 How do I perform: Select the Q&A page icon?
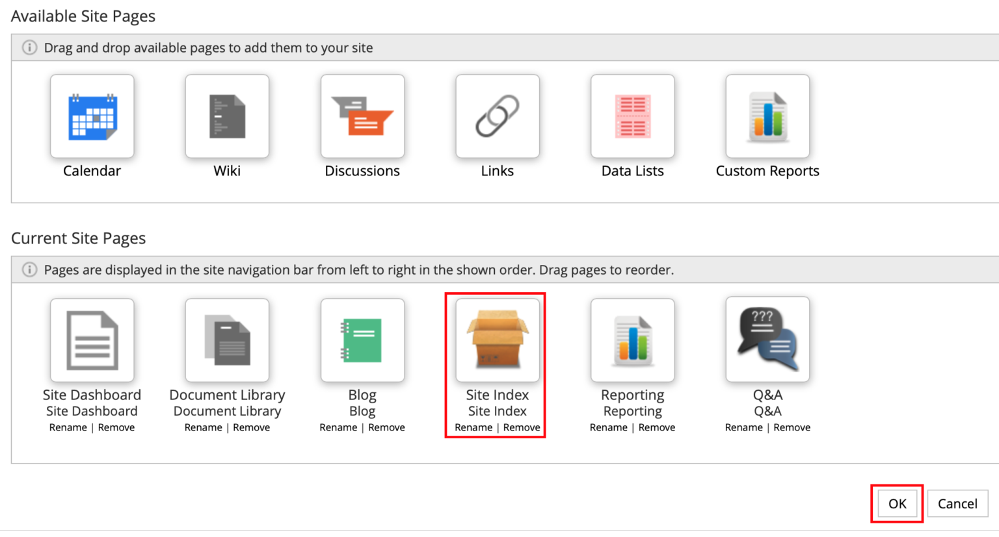767,339
